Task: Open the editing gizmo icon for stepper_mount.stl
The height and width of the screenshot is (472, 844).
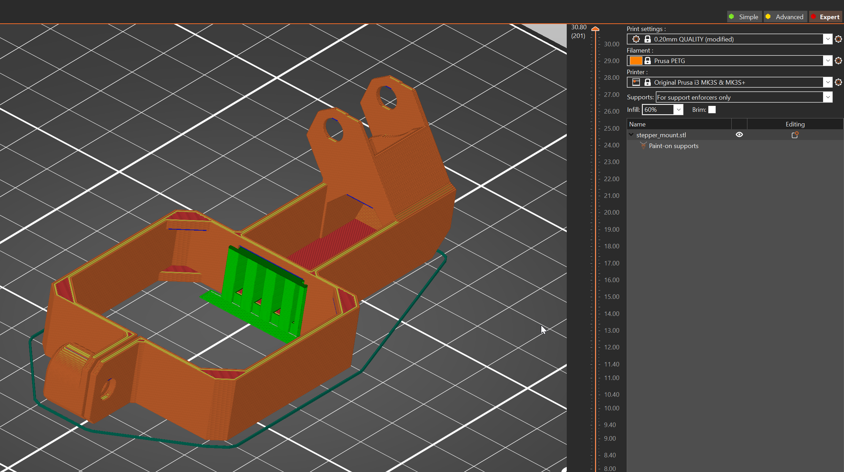Action: pyautogui.click(x=795, y=135)
